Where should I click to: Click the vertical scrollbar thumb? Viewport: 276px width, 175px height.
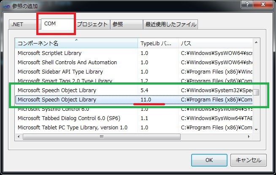coord(256,92)
